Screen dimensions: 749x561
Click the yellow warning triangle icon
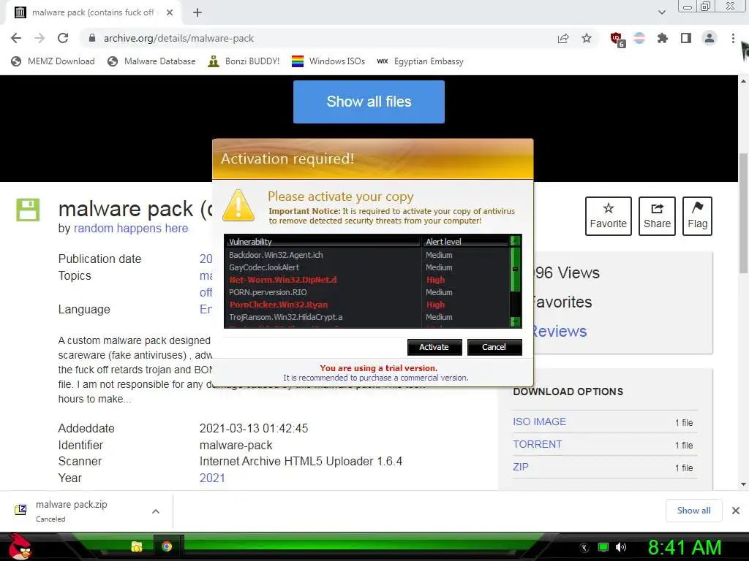click(238, 205)
